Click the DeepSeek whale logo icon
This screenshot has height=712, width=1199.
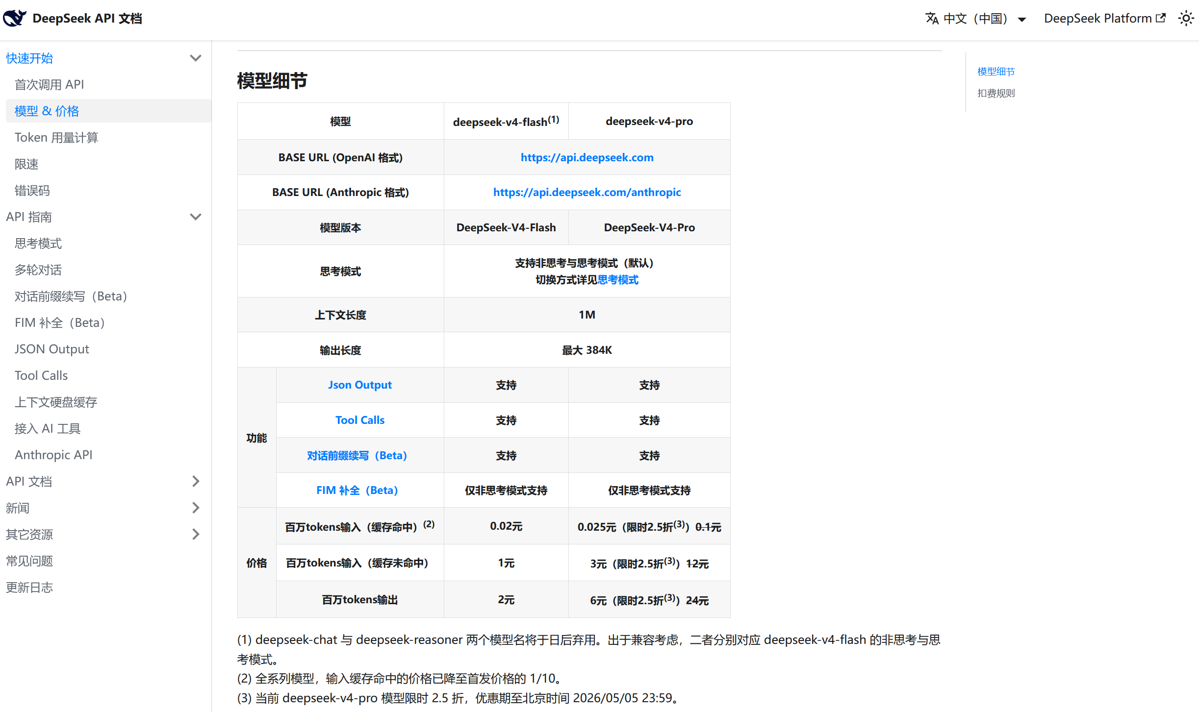tap(15, 18)
